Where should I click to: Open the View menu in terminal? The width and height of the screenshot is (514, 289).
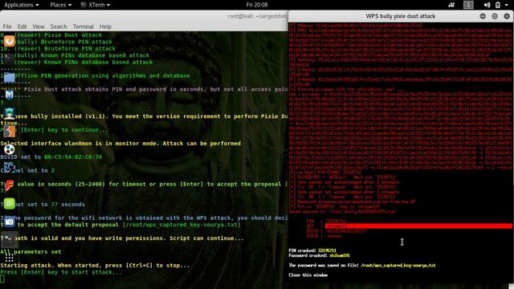tap(39, 26)
